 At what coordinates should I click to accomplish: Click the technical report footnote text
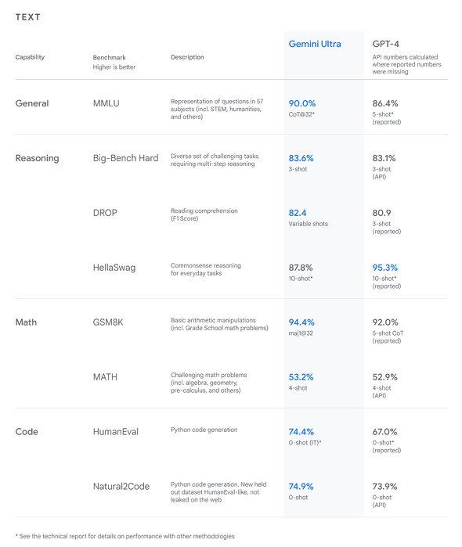(125, 536)
